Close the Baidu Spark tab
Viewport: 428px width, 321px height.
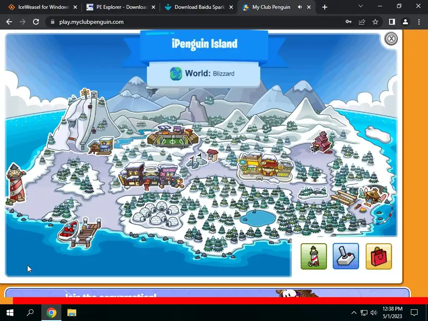(x=231, y=7)
